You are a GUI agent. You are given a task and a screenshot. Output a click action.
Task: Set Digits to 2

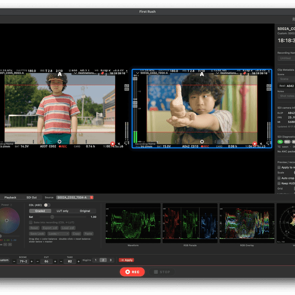[103, 260]
